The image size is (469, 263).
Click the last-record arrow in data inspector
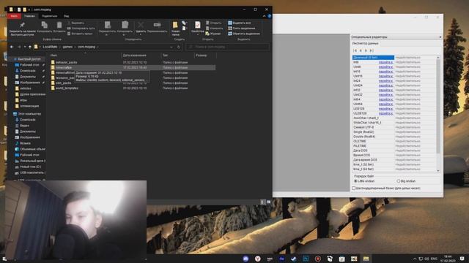pyautogui.click(x=372, y=50)
